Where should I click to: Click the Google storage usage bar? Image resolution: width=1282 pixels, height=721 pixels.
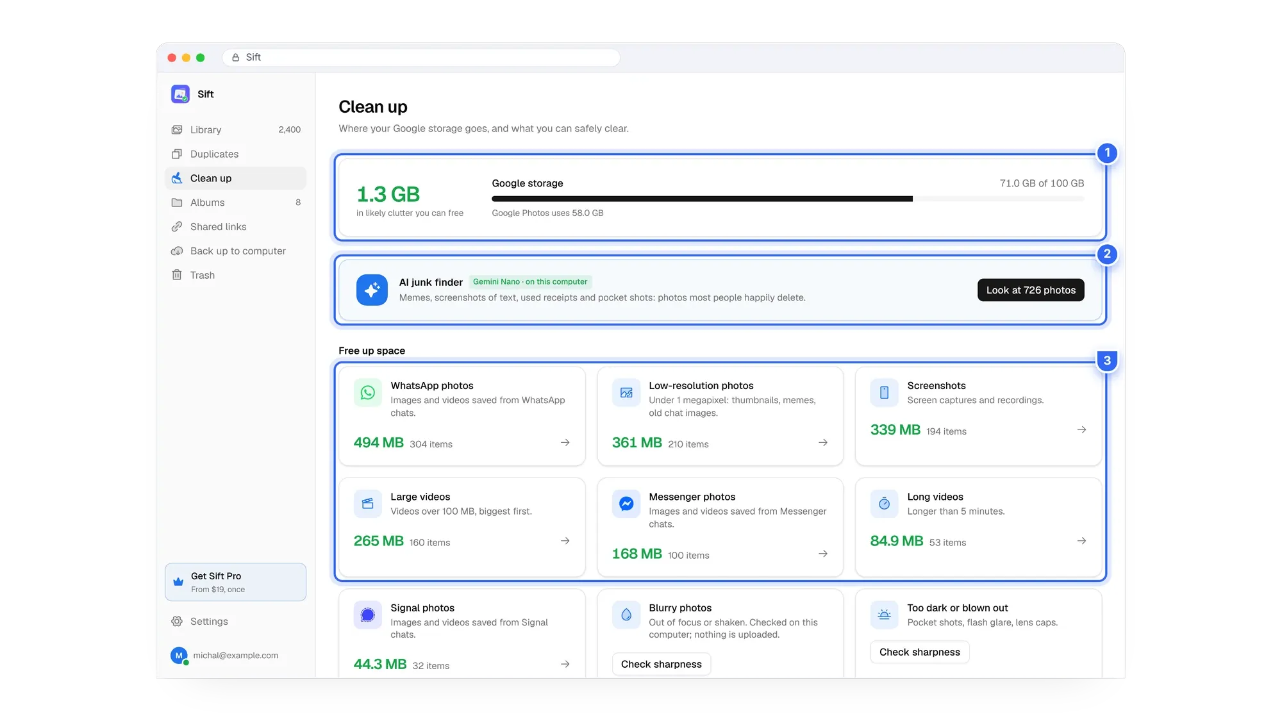(788, 199)
